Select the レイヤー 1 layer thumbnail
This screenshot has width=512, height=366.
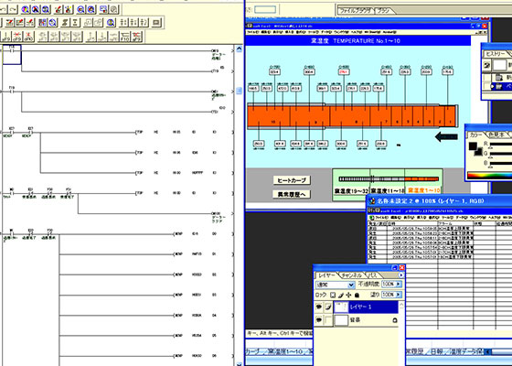341,307
